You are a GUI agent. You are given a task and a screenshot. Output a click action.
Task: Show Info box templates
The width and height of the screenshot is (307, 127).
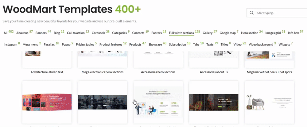[x=293, y=33]
